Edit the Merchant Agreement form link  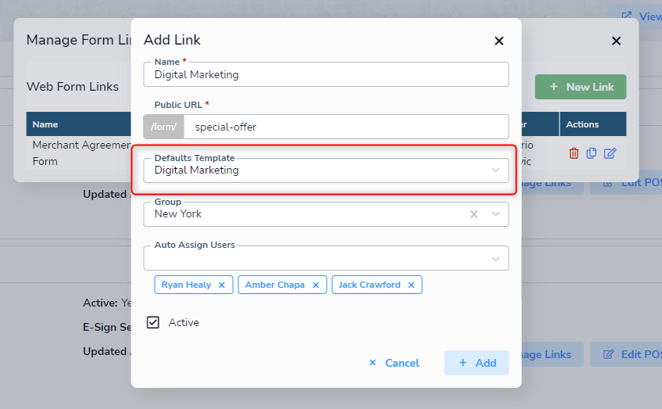[x=610, y=153]
